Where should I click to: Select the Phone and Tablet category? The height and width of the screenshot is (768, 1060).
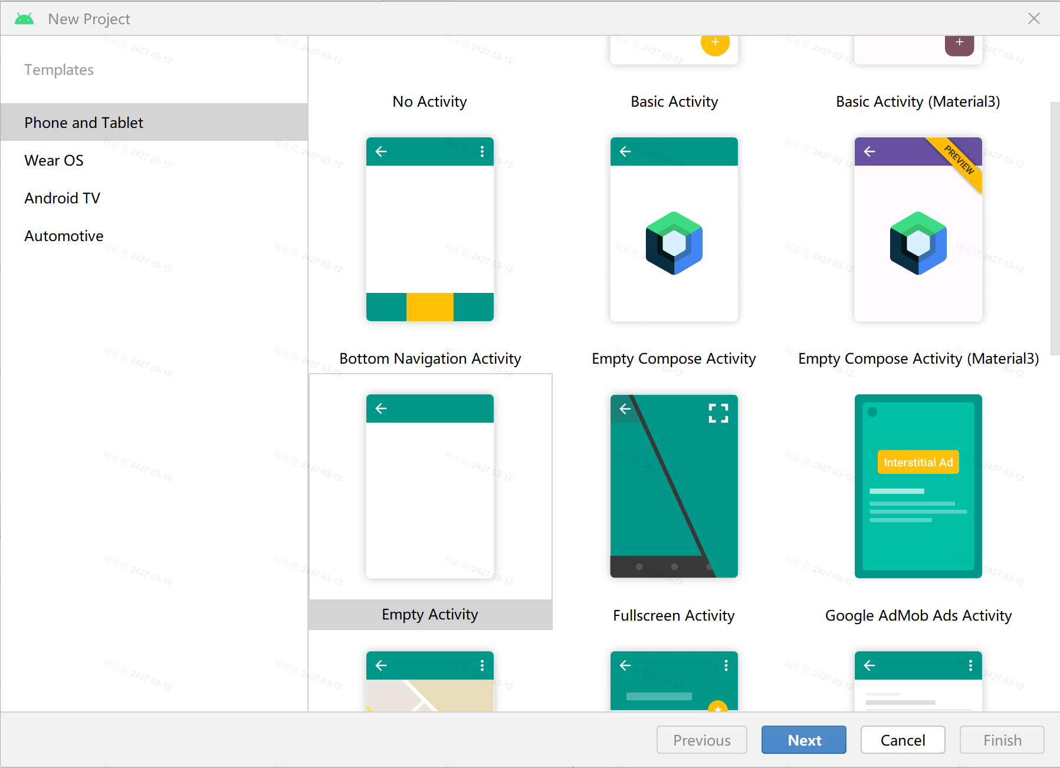point(154,122)
